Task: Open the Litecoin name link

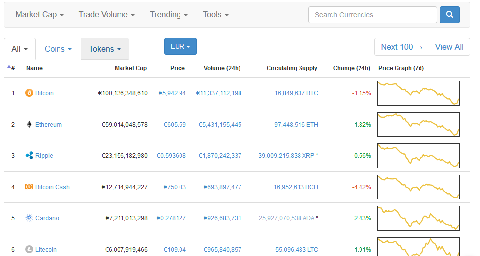Action: point(46,249)
